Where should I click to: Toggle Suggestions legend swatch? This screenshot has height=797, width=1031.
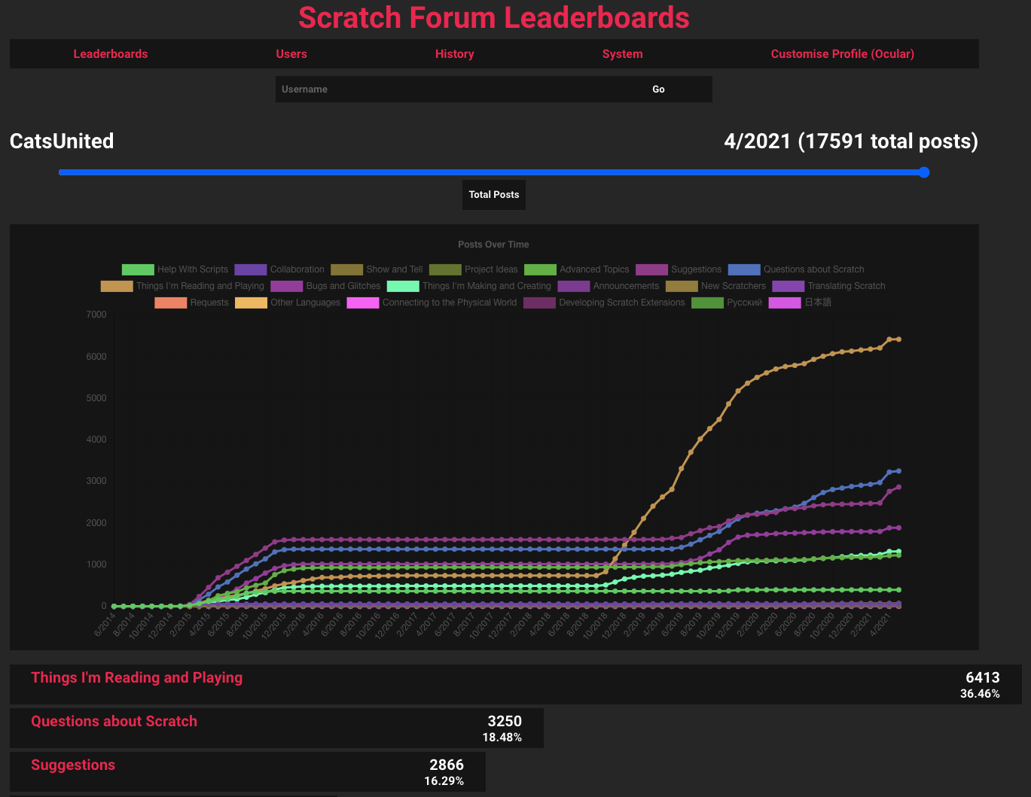[652, 269]
